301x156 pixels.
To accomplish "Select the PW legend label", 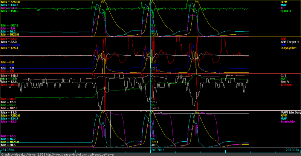I will (x=283, y=45).
